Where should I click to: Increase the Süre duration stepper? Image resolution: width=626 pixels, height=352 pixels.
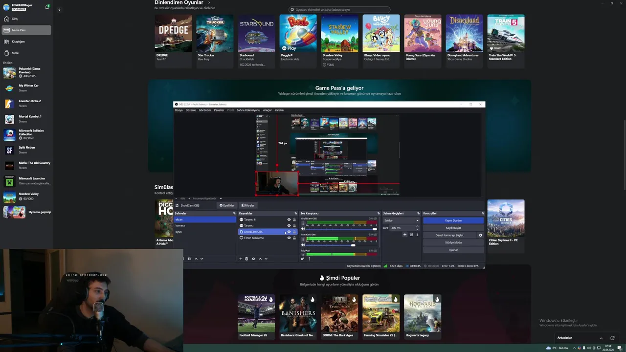pos(417,226)
